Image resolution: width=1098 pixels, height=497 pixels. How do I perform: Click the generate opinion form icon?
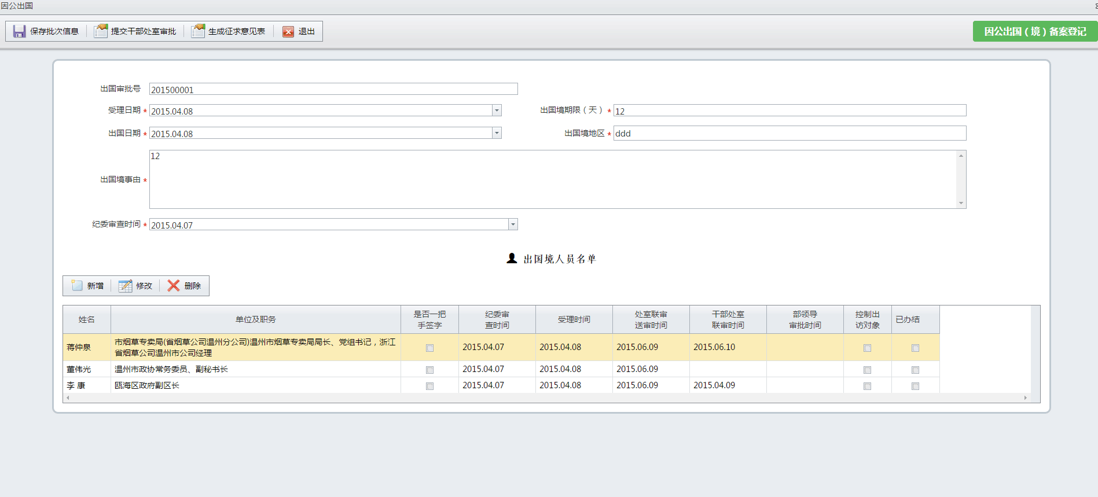198,31
